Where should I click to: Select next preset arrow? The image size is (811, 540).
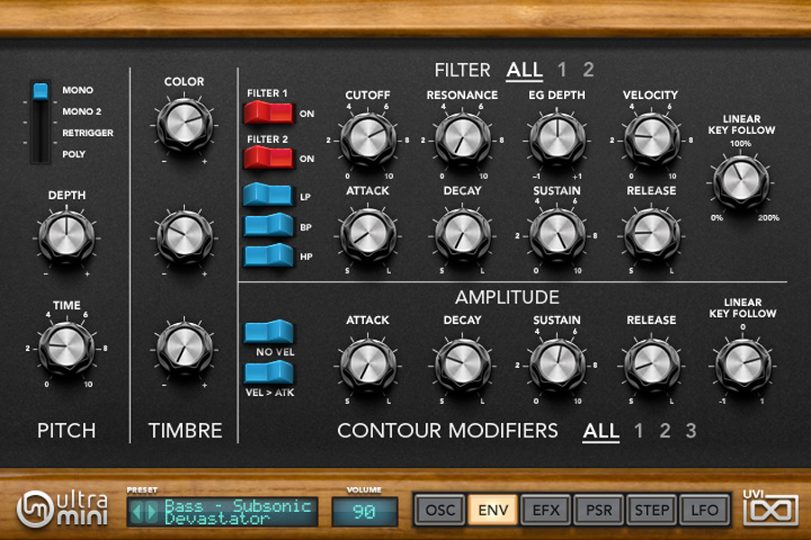(151, 512)
